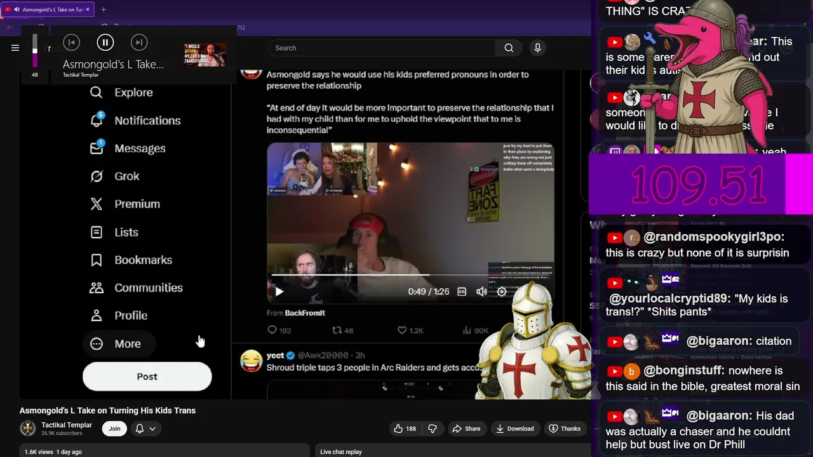Select the Asmongold's L Take browser tab

click(48, 10)
